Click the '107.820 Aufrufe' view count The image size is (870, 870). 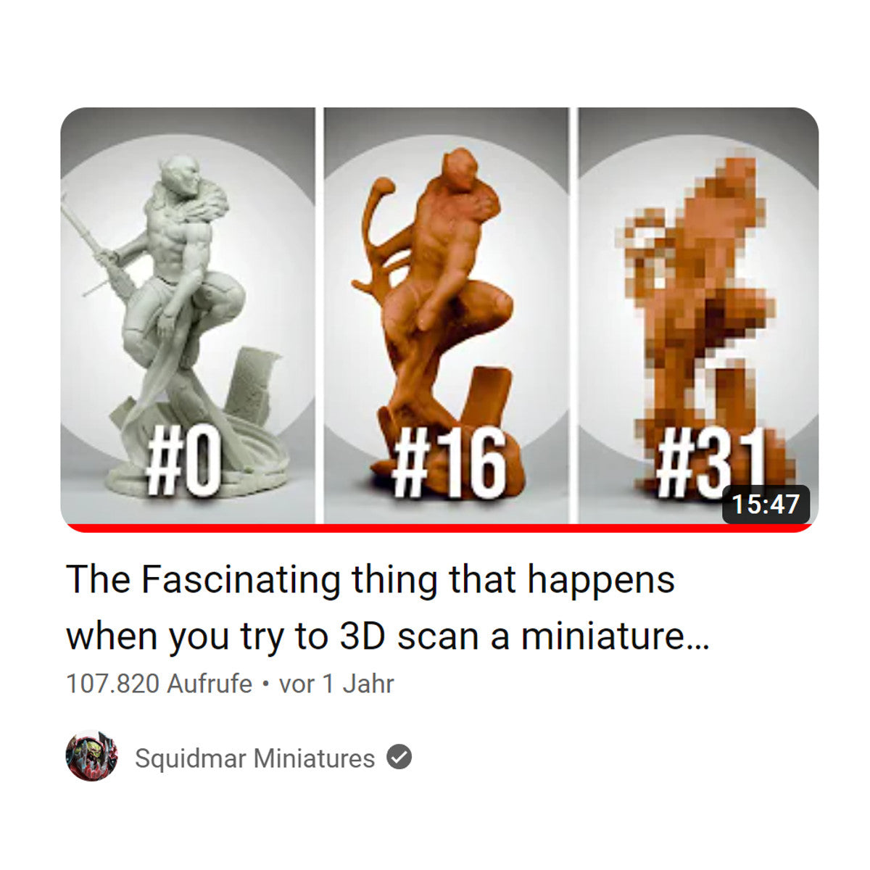click(159, 684)
